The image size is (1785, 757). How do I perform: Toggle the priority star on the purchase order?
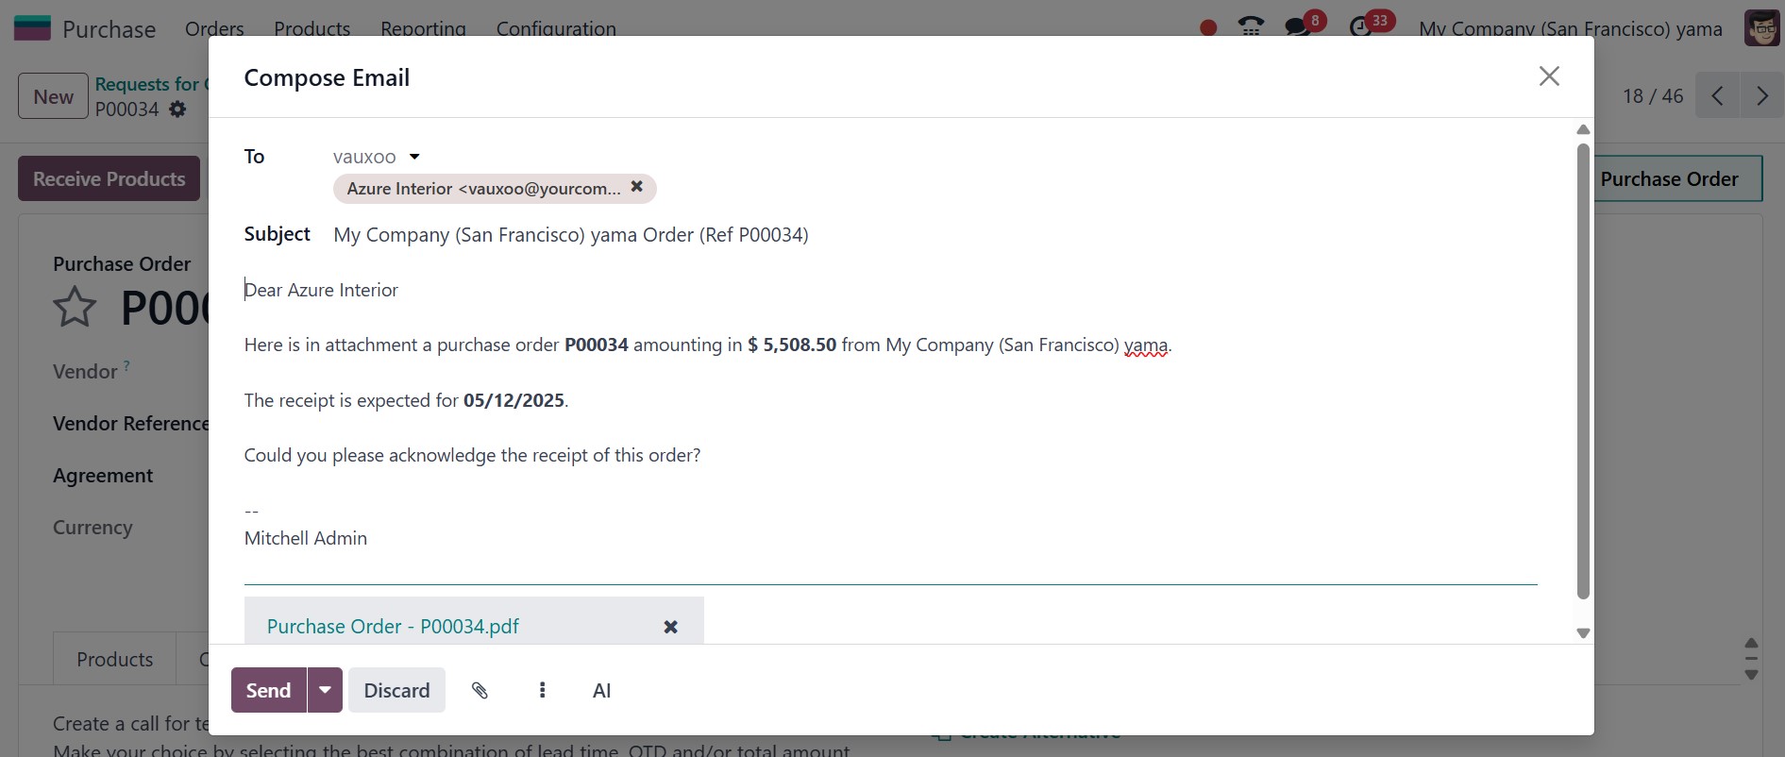coord(75,308)
